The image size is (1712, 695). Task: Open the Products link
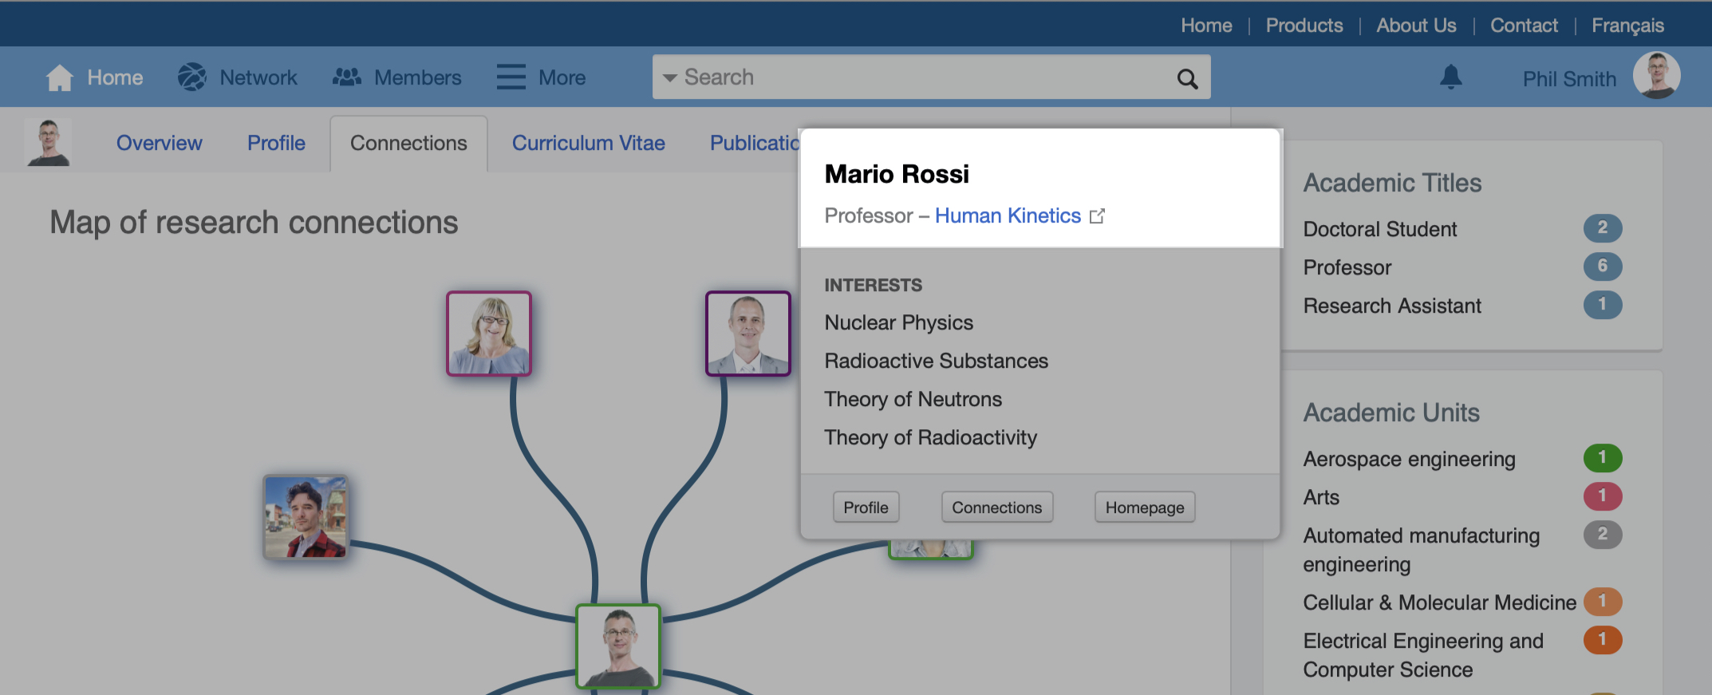coord(1304,26)
